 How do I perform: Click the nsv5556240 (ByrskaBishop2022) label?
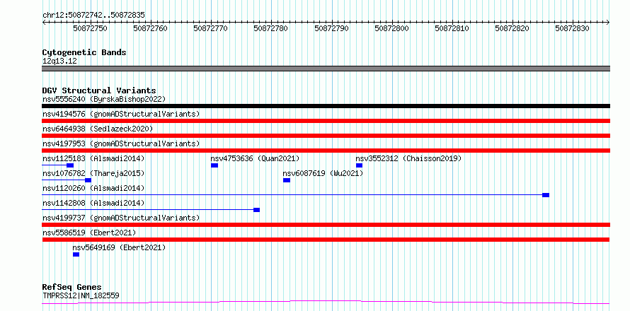[104, 99]
